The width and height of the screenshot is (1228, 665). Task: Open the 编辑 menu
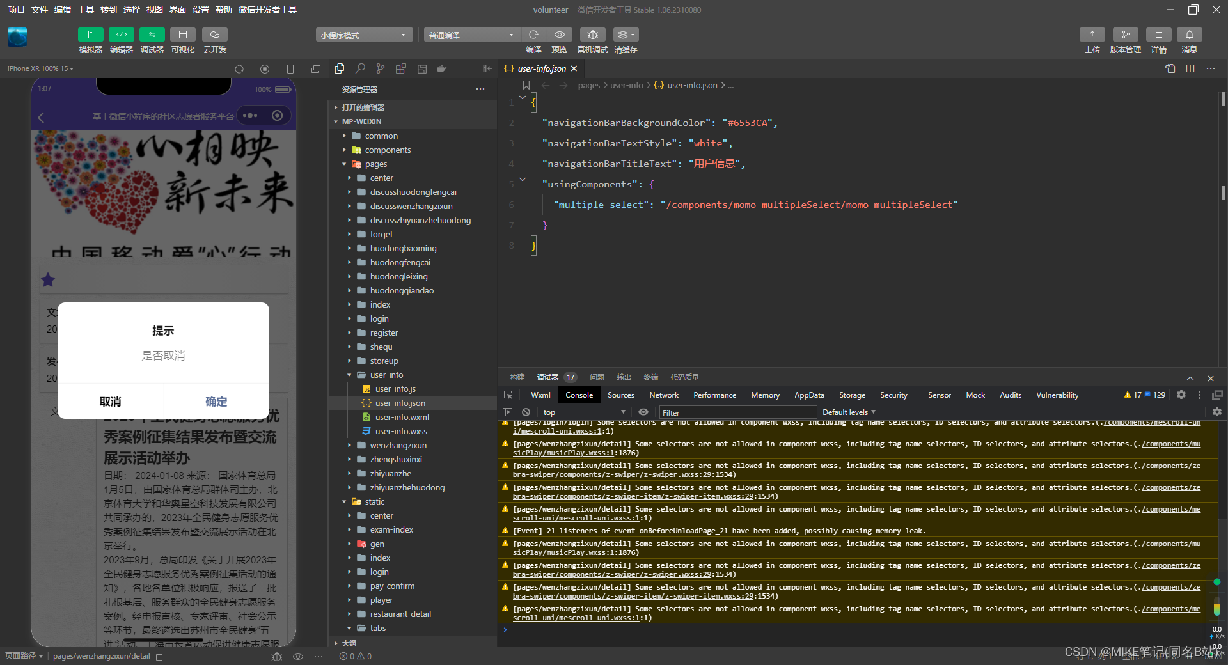pyautogui.click(x=62, y=10)
